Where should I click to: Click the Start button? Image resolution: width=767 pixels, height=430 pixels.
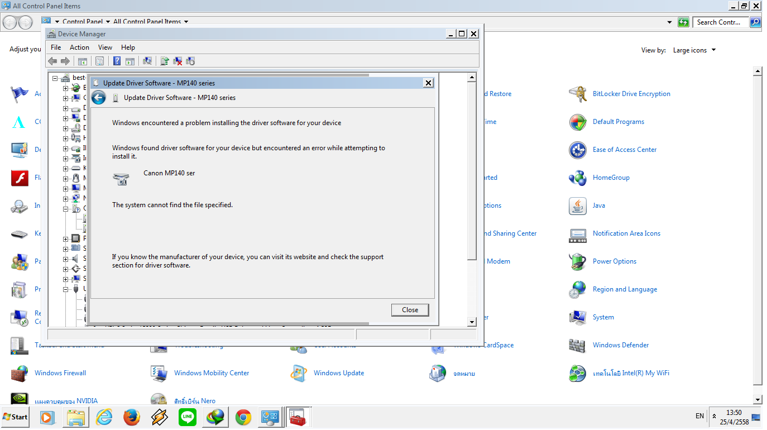click(16, 417)
